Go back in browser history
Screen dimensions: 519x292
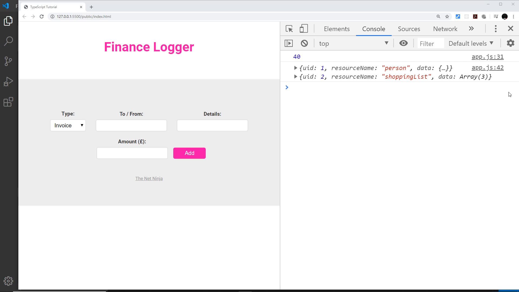pyautogui.click(x=24, y=16)
